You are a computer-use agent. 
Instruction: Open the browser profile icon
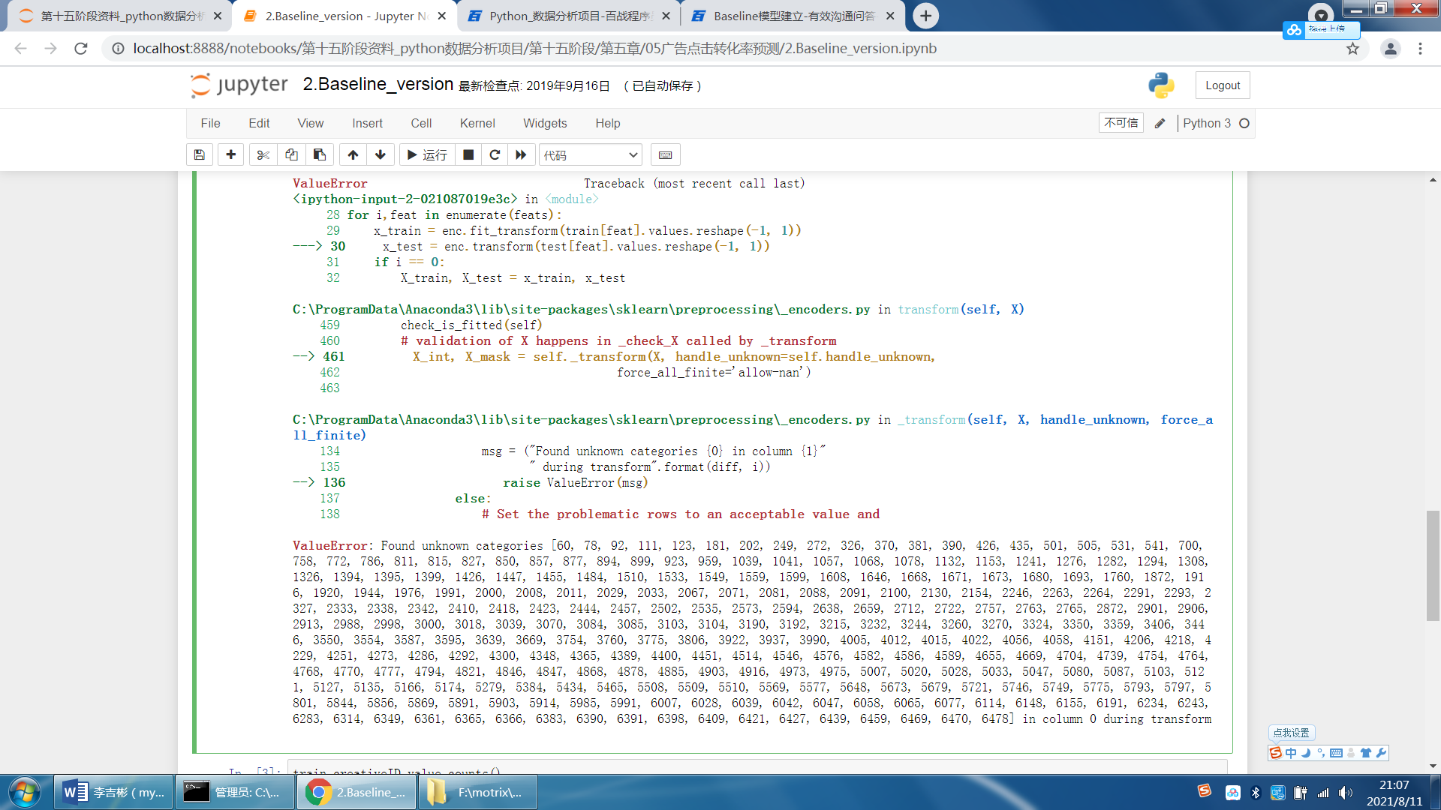(1390, 49)
